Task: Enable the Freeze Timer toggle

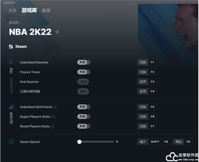Action: 84,72
